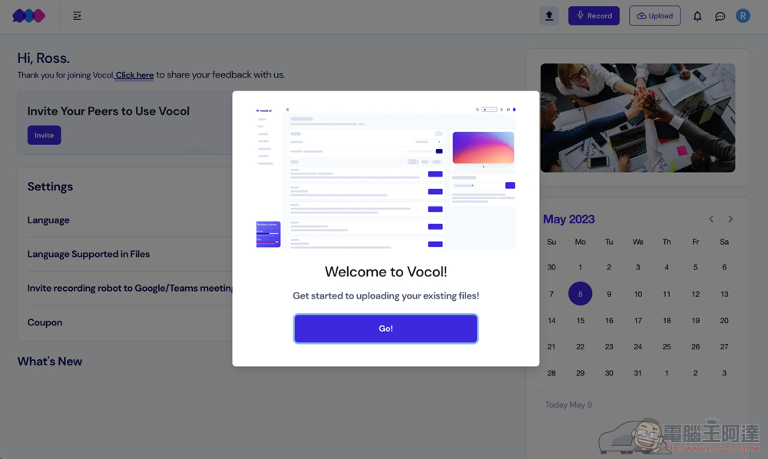The width and height of the screenshot is (768, 459).
Task: Go to previous month in calendar
Action: coord(711,220)
